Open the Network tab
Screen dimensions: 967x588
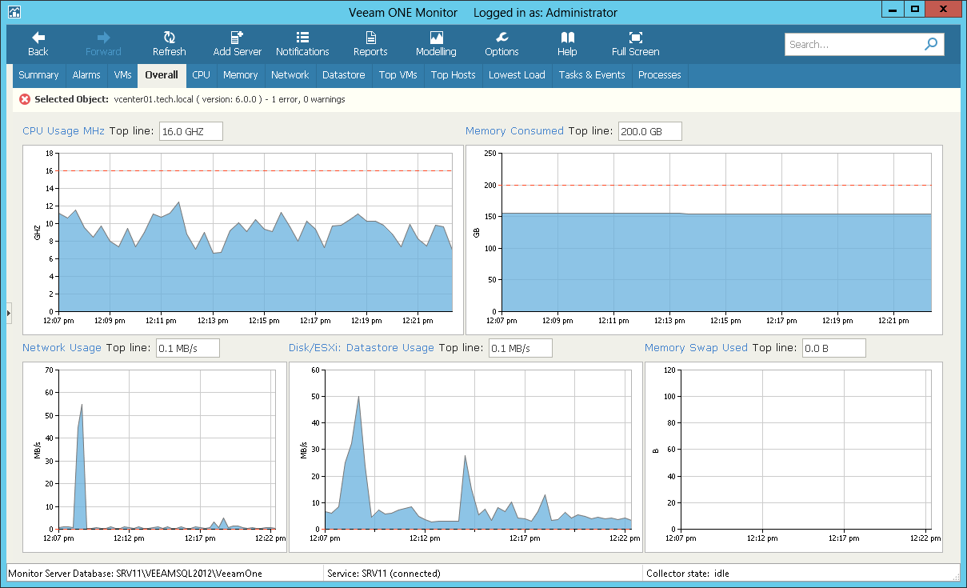click(290, 75)
